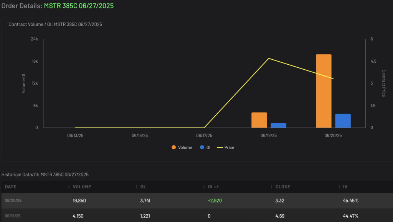The image size is (393, 222).
Task: Click the 19,850 volume value
Action: 79,201
